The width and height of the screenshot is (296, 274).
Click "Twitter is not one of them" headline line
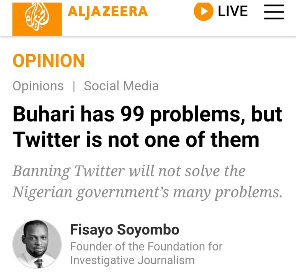click(136, 139)
